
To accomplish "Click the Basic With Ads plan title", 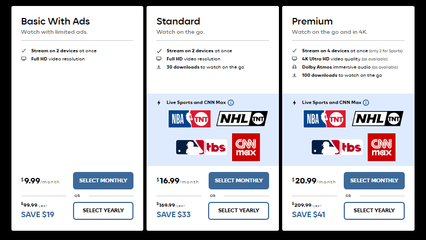I will pyautogui.click(x=55, y=22).
